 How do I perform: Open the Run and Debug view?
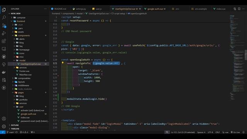click(x=4, y=33)
